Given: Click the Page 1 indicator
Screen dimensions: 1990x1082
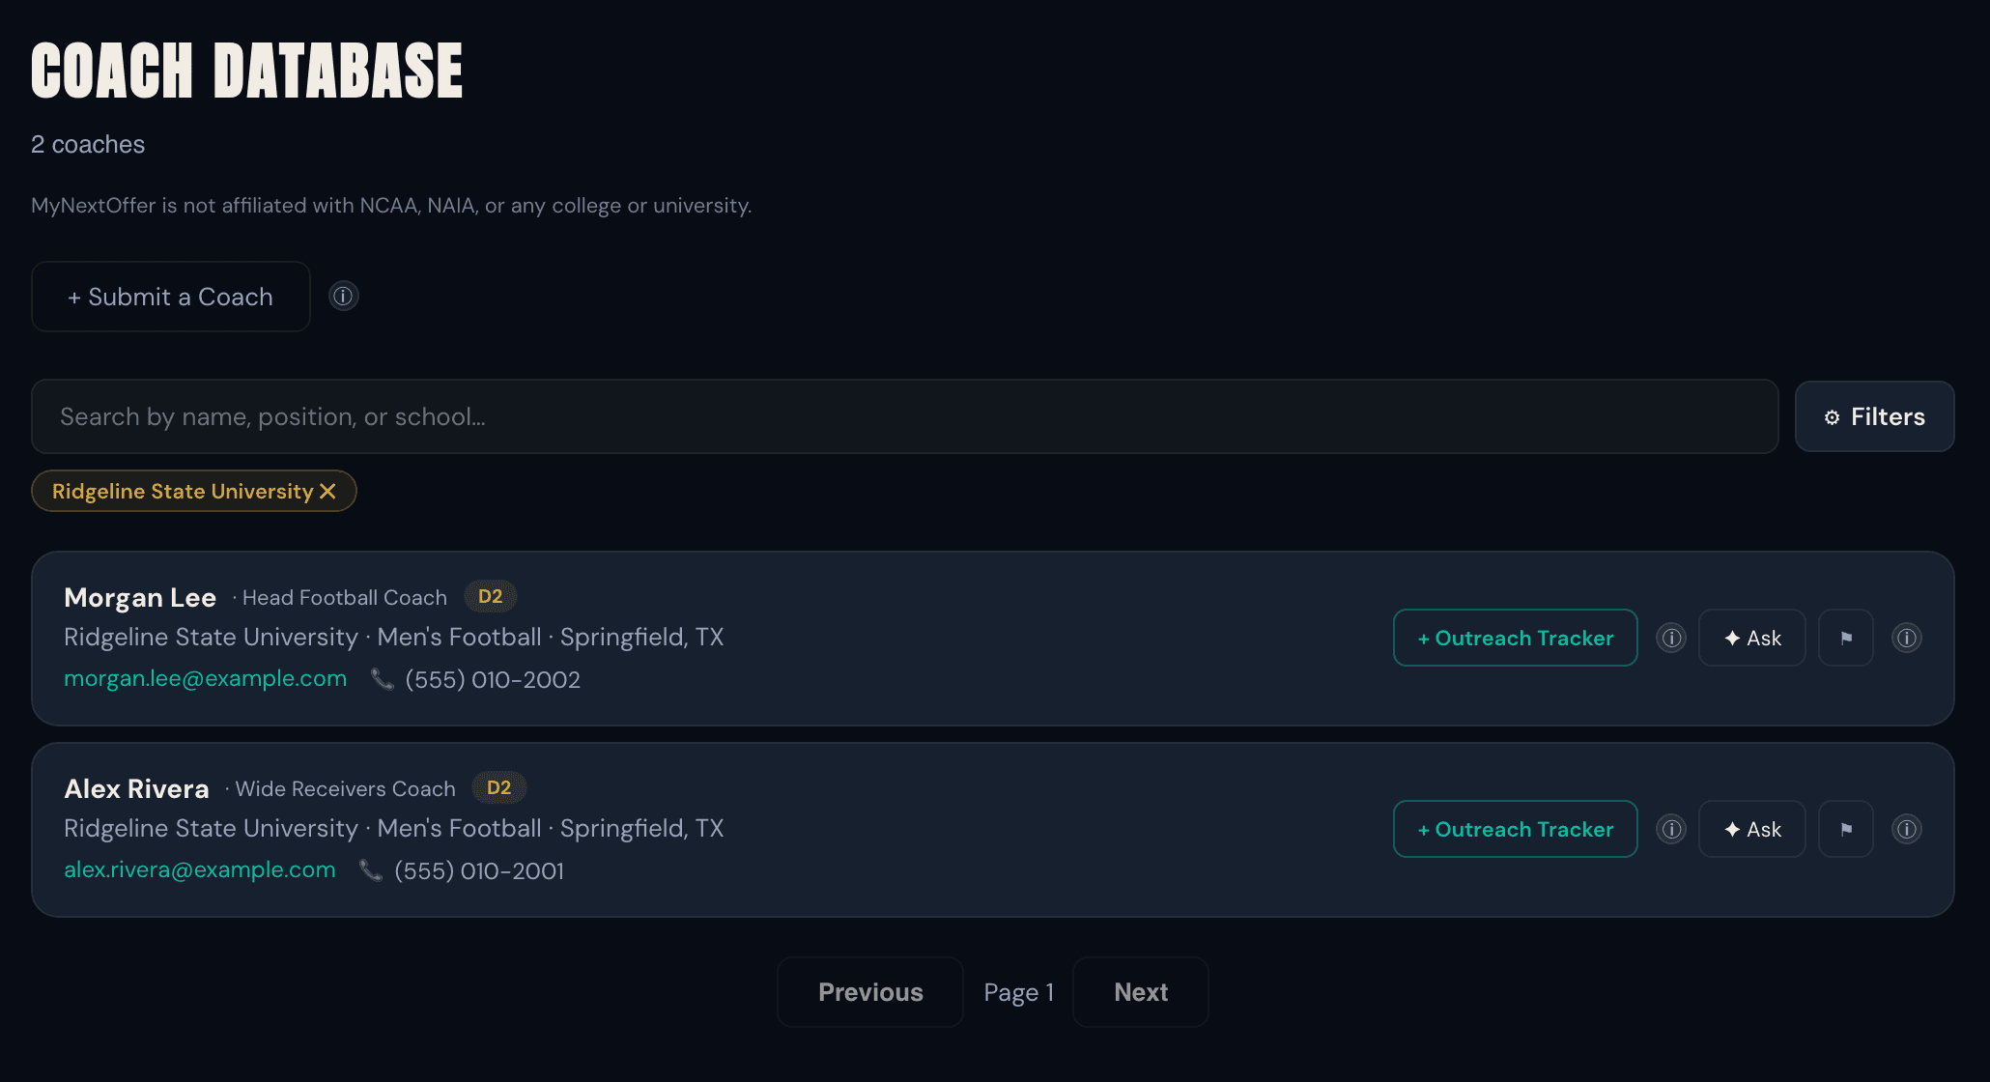Looking at the screenshot, I should tap(1018, 992).
